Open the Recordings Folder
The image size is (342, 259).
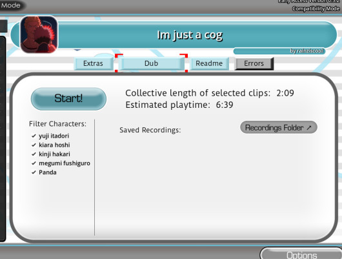click(x=279, y=127)
